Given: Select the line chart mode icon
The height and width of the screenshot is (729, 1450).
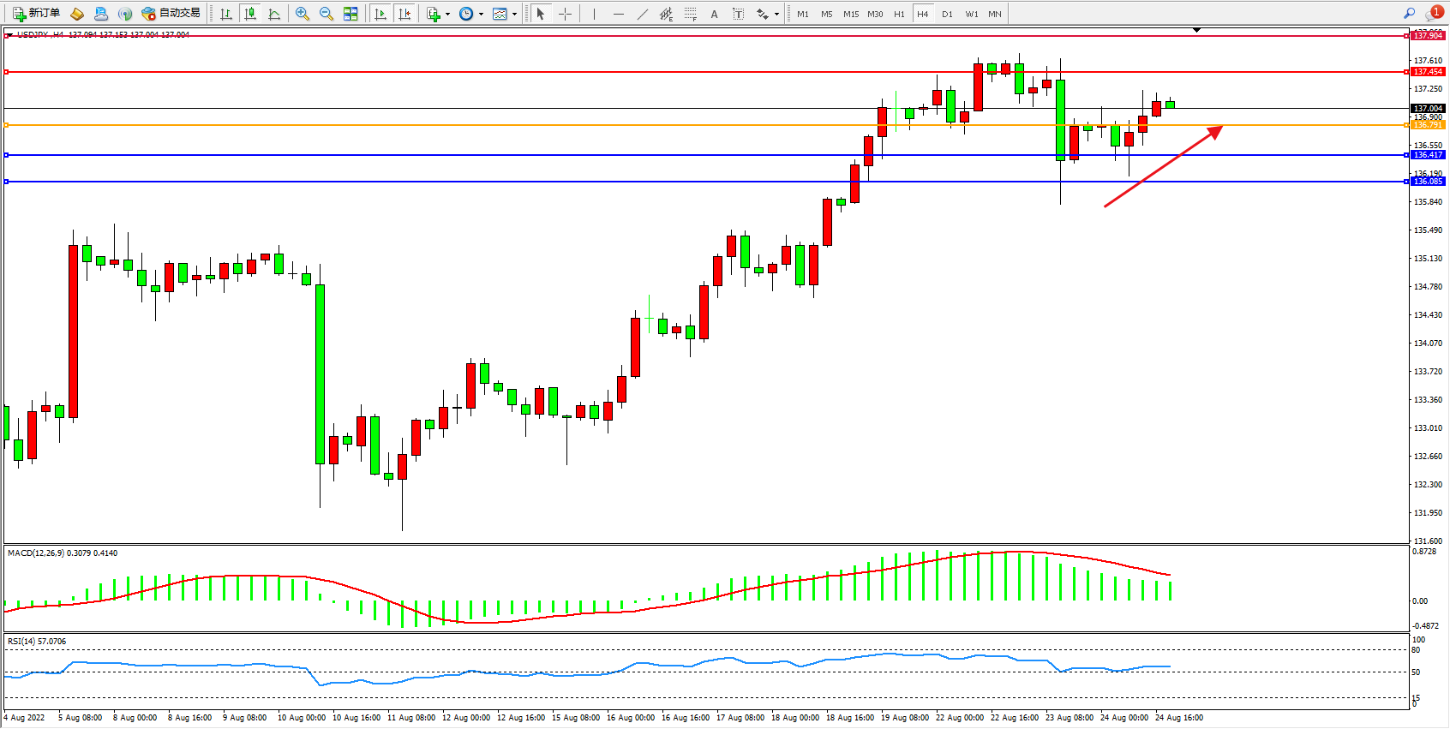Looking at the screenshot, I should coord(274,14).
